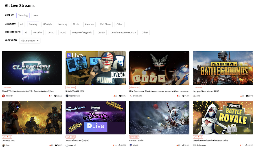Click dollar earnings icon beside $0.092
254x149 pixels.
(183, 145)
